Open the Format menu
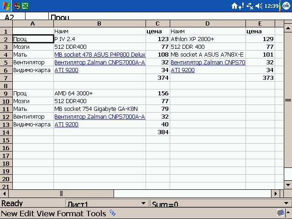The height and width of the screenshot is (219, 292). (70, 214)
